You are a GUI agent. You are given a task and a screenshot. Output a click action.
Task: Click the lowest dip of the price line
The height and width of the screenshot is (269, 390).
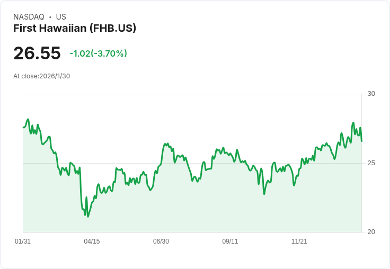click(x=88, y=217)
